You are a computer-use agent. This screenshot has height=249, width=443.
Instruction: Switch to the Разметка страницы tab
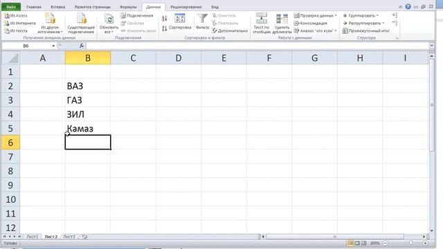tap(92, 7)
